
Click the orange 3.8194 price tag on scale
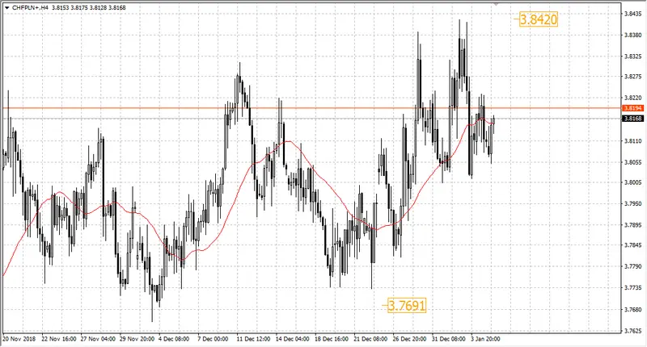click(632, 108)
